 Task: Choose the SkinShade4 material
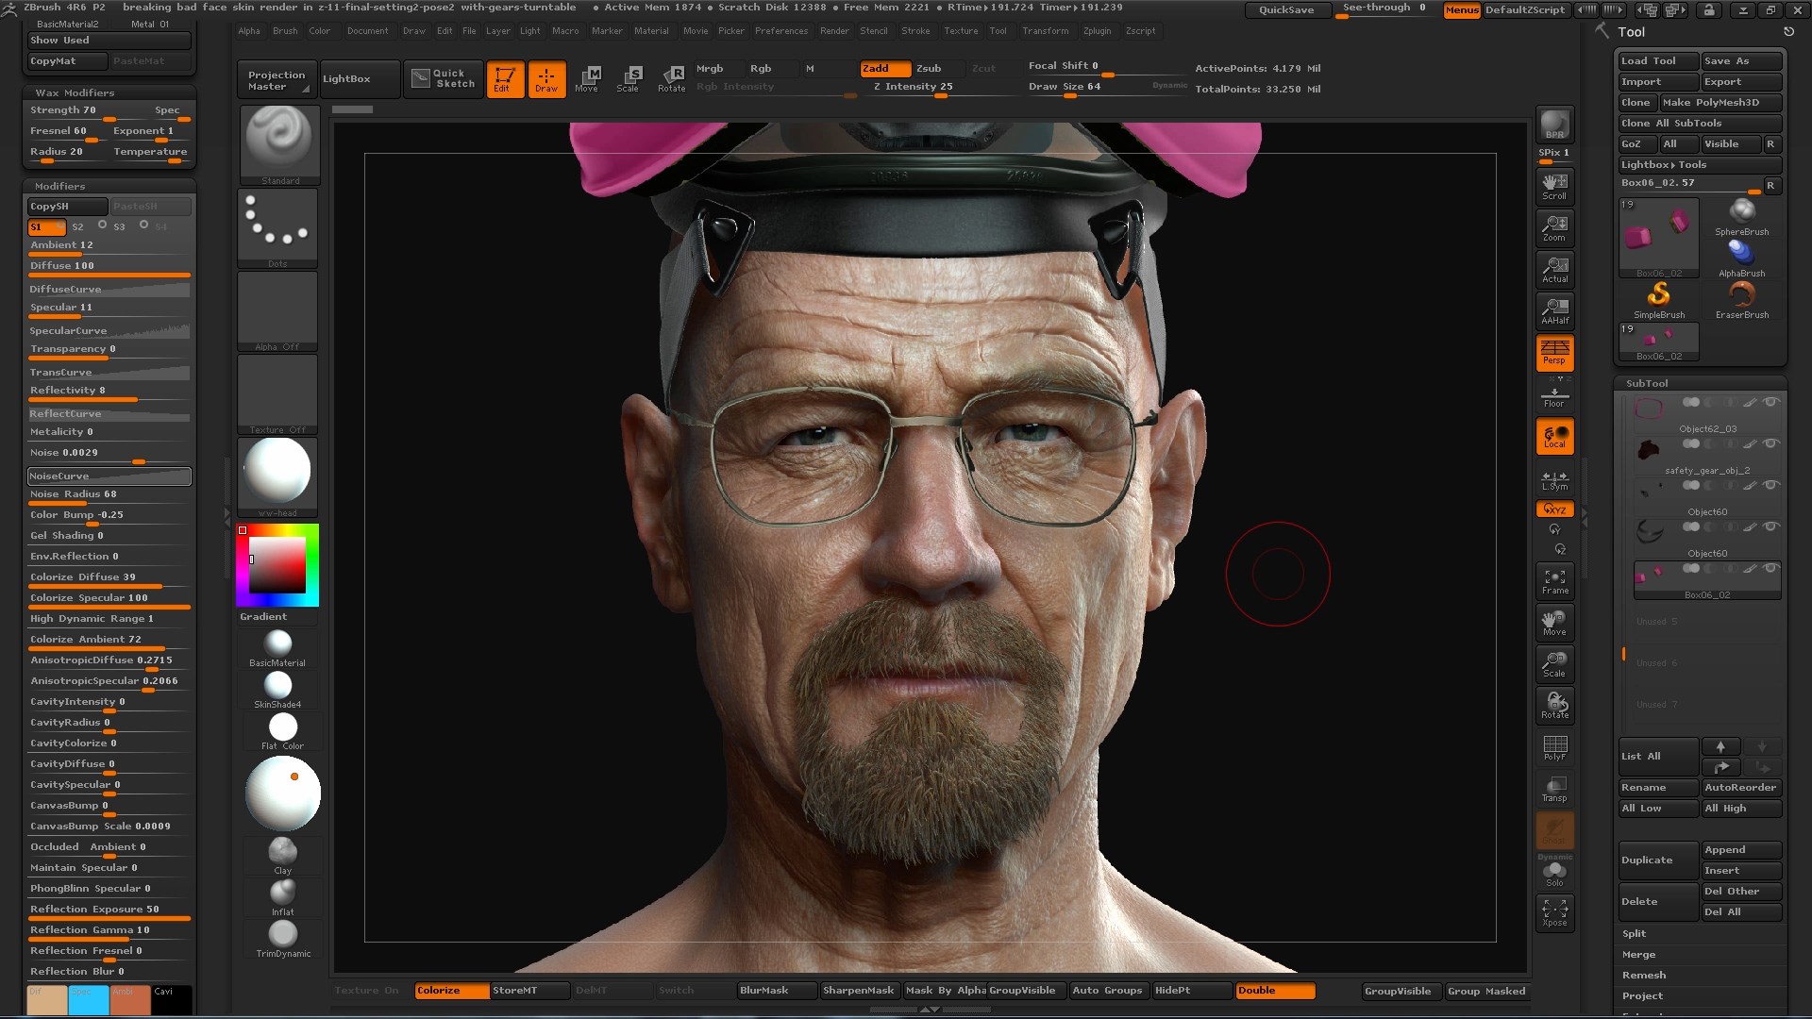277,690
